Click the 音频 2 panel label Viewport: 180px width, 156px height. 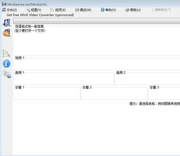click(x=121, y=72)
